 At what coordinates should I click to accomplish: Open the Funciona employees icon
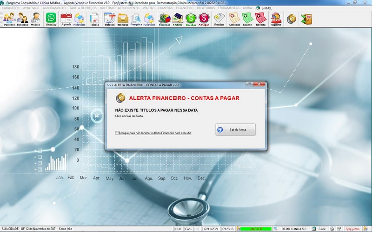(x=22, y=19)
